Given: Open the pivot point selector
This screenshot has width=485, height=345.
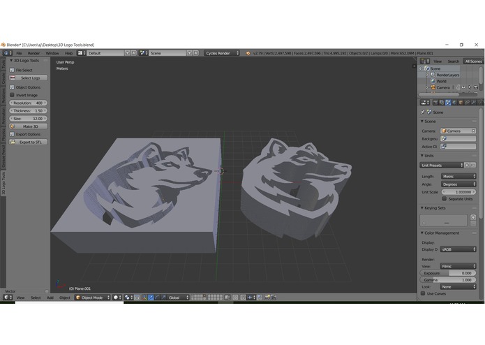Looking at the screenshot, I should coord(128,298).
